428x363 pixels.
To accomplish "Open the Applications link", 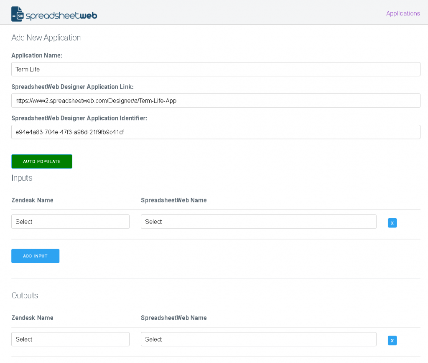I will click(x=403, y=13).
